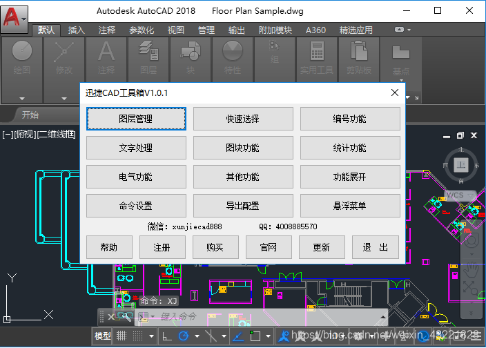
Task: Select Zoom Extents in the navigation bar
Action: [471, 287]
